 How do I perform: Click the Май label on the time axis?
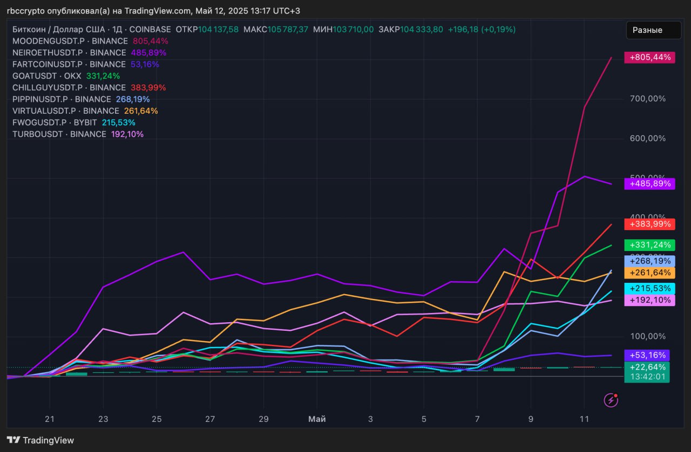[x=316, y=419]
